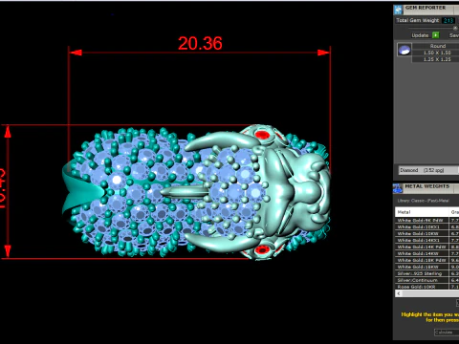The height and width of the screenshot is (344, 459).
Task: Click the Update button label
Action: [x=420, y=35]
